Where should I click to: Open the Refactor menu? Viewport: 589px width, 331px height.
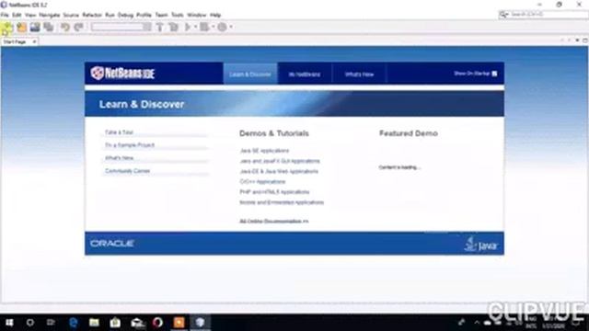pos(92,15)
